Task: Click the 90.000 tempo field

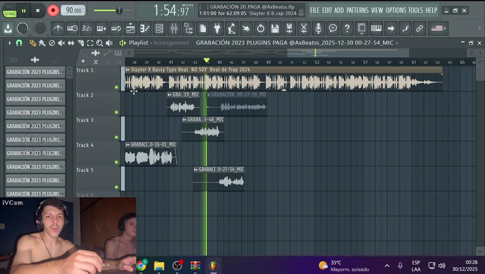Action: pos(74,11)
